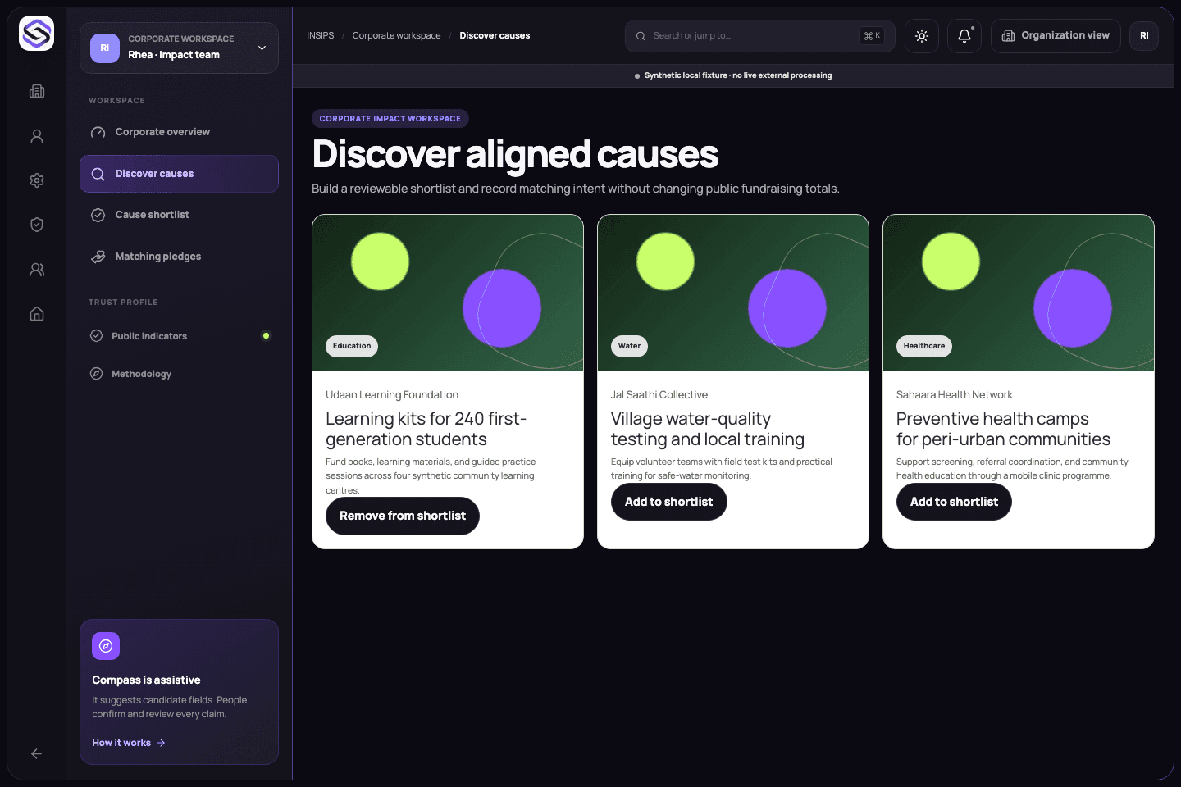The image size is (1181, 787).
Task: Open Public indicators
Action: click(x=179, y=336)
